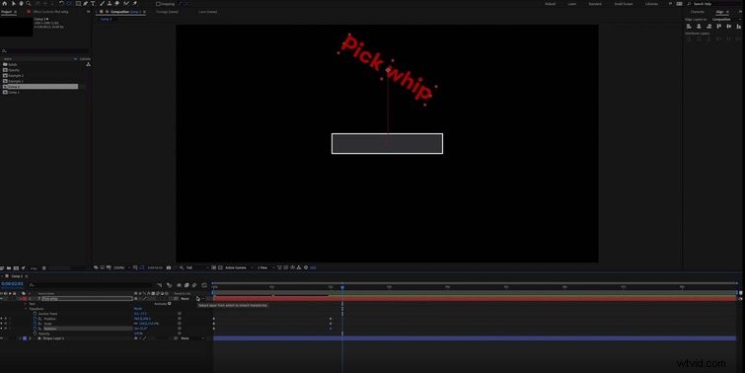
Task: Open the Active Camera view dropdown
Action: [239, 267]
